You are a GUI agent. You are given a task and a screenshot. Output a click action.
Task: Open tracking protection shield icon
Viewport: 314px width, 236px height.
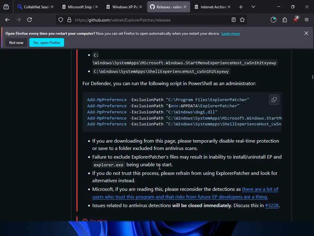click(61, 20)
